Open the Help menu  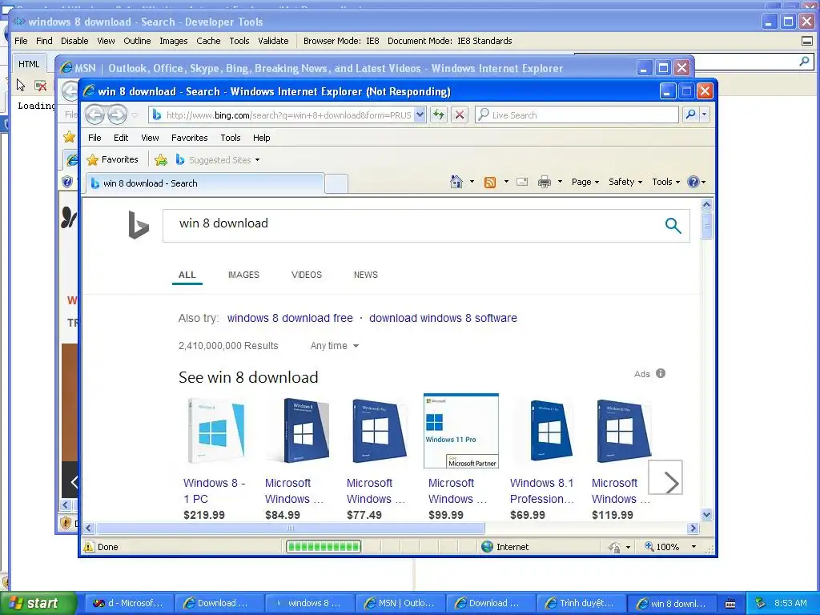point(262,138)
